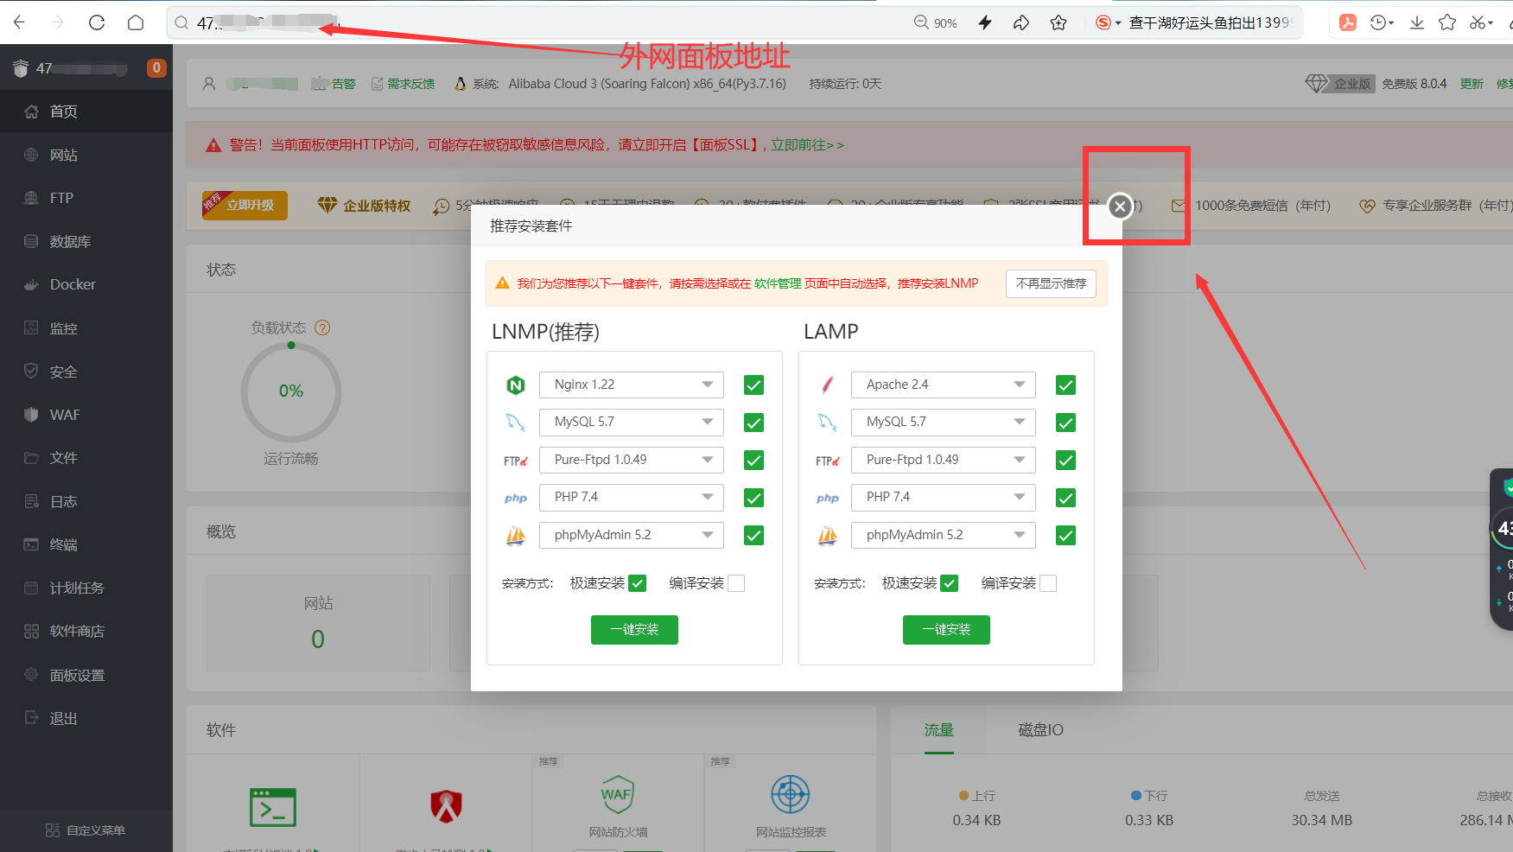1513x852 pixels.
Task: Toggle LNMP 极速安装 checkbox
Action: click(x=638, y=583)
